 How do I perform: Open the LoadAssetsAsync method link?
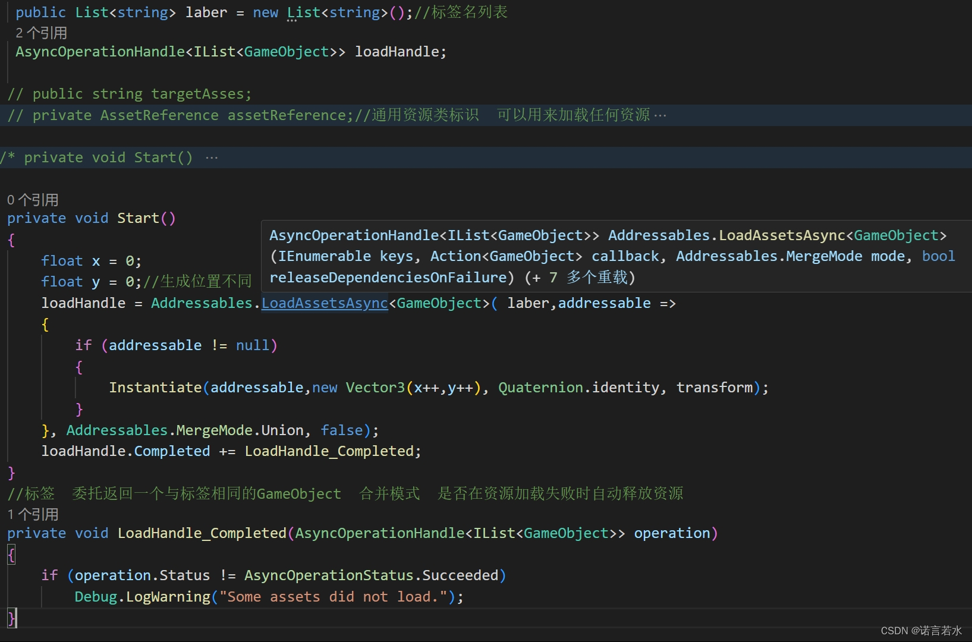tap(325, 303)
